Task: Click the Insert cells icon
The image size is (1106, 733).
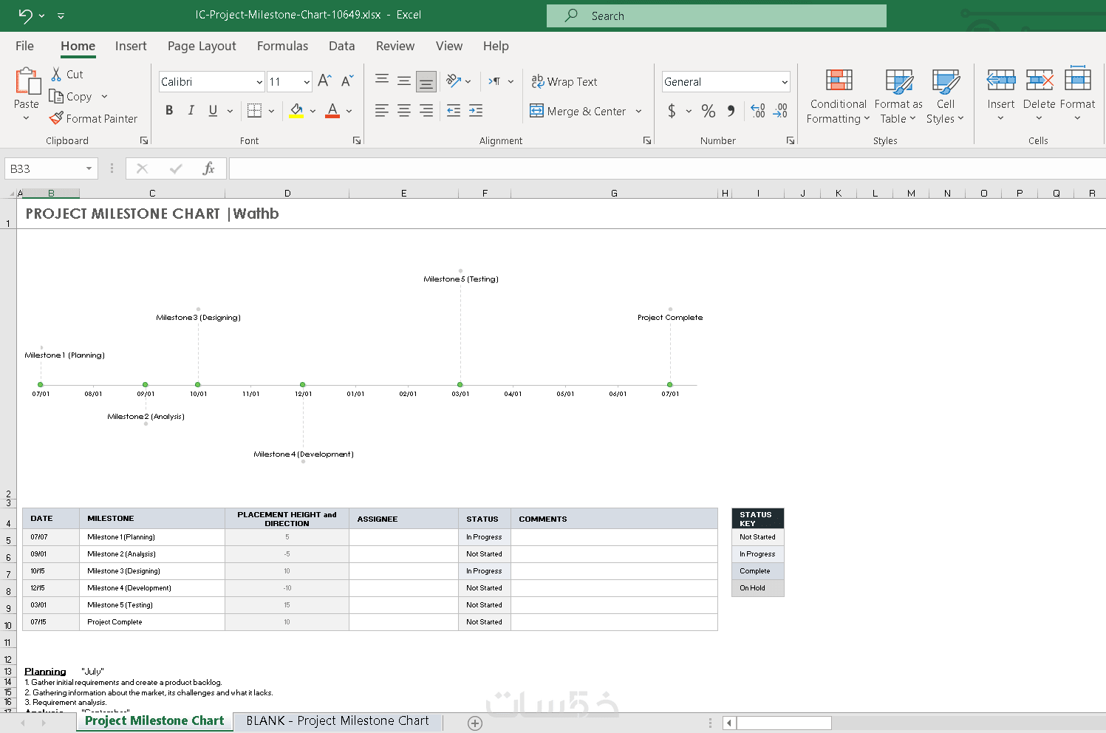Action: (x=1001, y=80)
